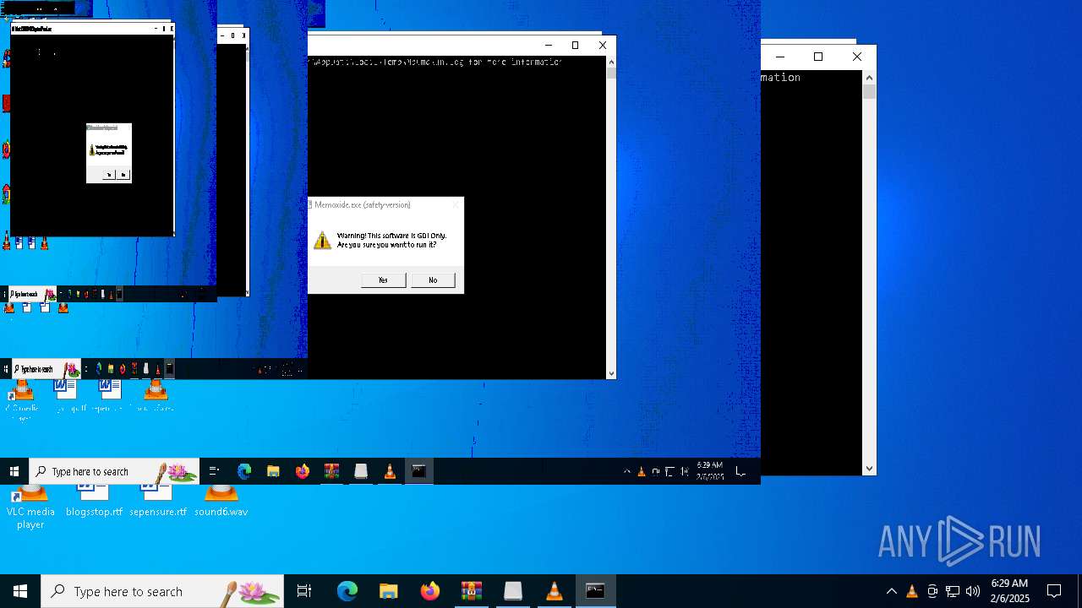
Task: Open network settings in the full-size tray
Action: coord(953,591)
